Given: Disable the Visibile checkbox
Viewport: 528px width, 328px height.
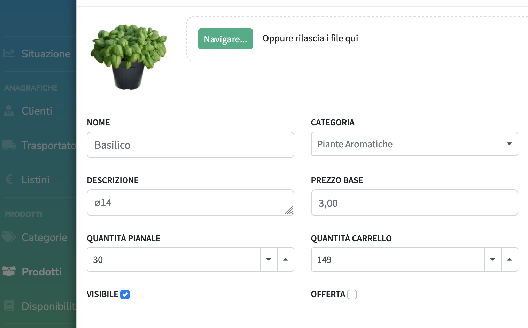Looking at the screenshot, I should click(125, 294).
